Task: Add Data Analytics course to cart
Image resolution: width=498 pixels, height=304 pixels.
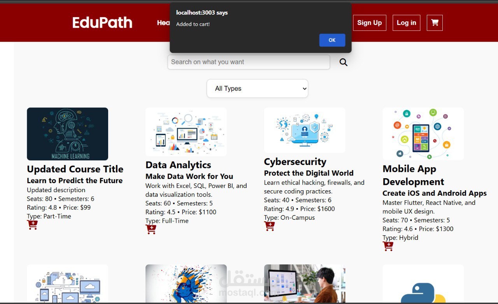Action: (151, 229)
